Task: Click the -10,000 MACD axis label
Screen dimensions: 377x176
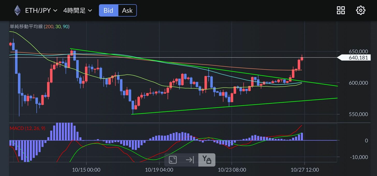Action: tap(359, 157)
